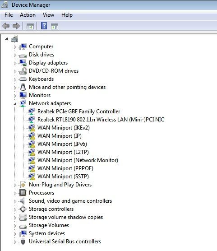The width and height of the screenshot is (217, 251).
Task: Expand the DVD/CD-ROM drives category
Action: click(x=15, y=71)
